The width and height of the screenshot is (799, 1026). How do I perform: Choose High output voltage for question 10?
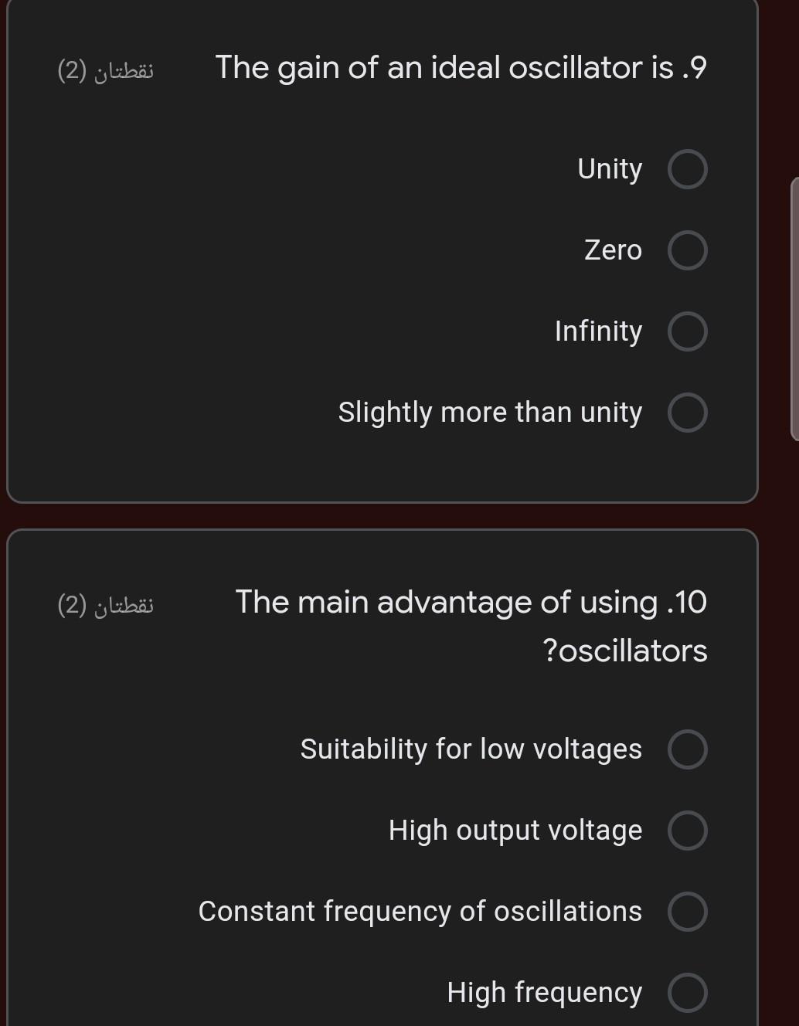point(687,831)
